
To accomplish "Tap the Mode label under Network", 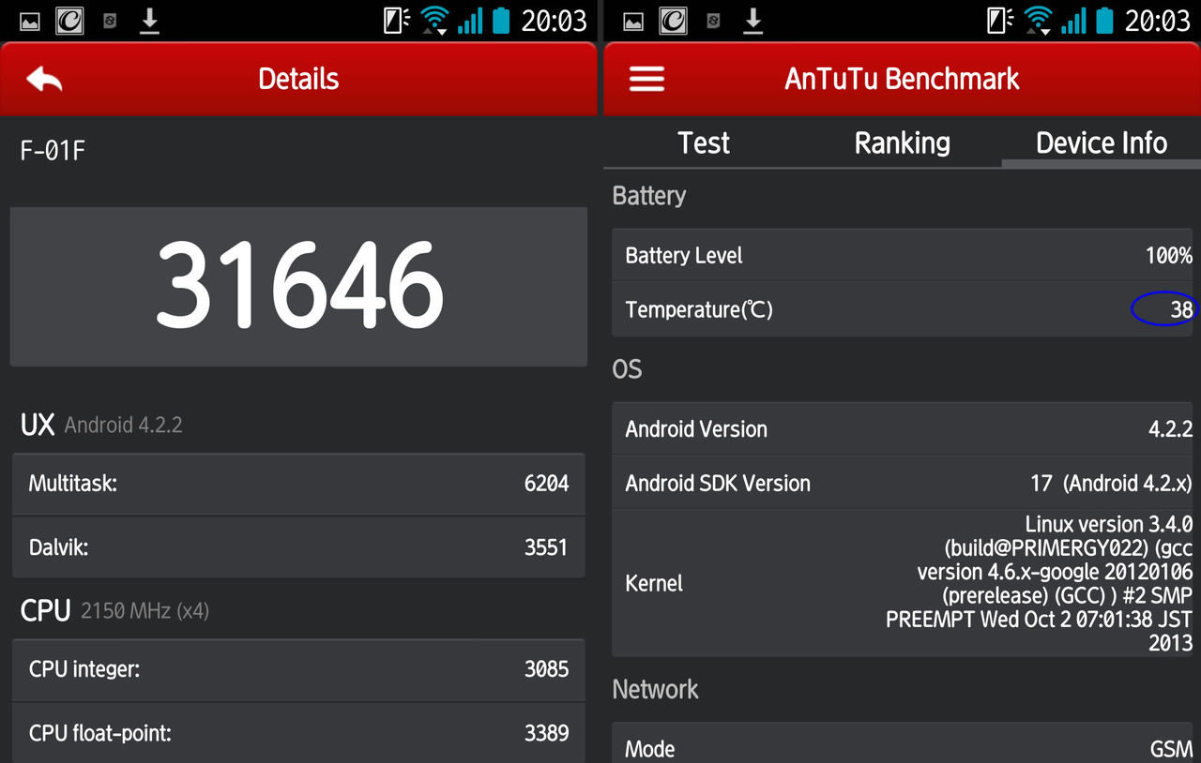I will point(650,749).
